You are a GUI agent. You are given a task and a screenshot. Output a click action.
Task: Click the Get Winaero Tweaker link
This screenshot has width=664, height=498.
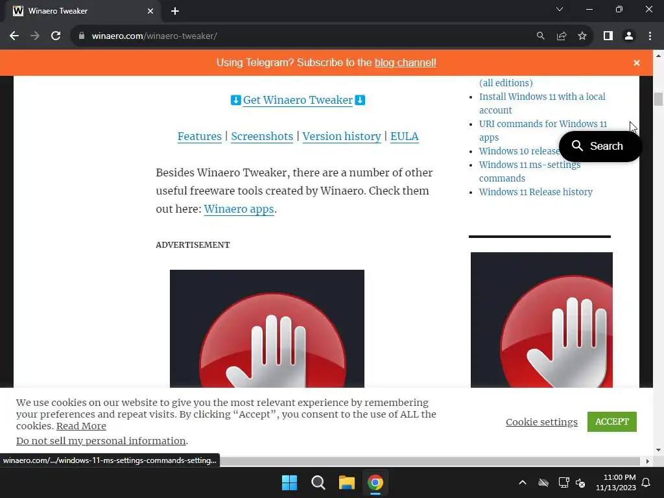(298, 100)
